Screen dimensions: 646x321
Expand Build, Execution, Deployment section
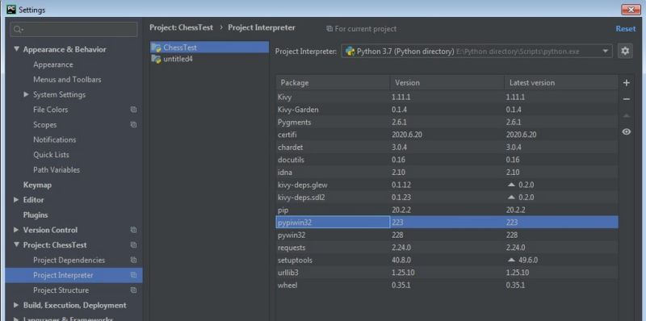tap(16, 305)
